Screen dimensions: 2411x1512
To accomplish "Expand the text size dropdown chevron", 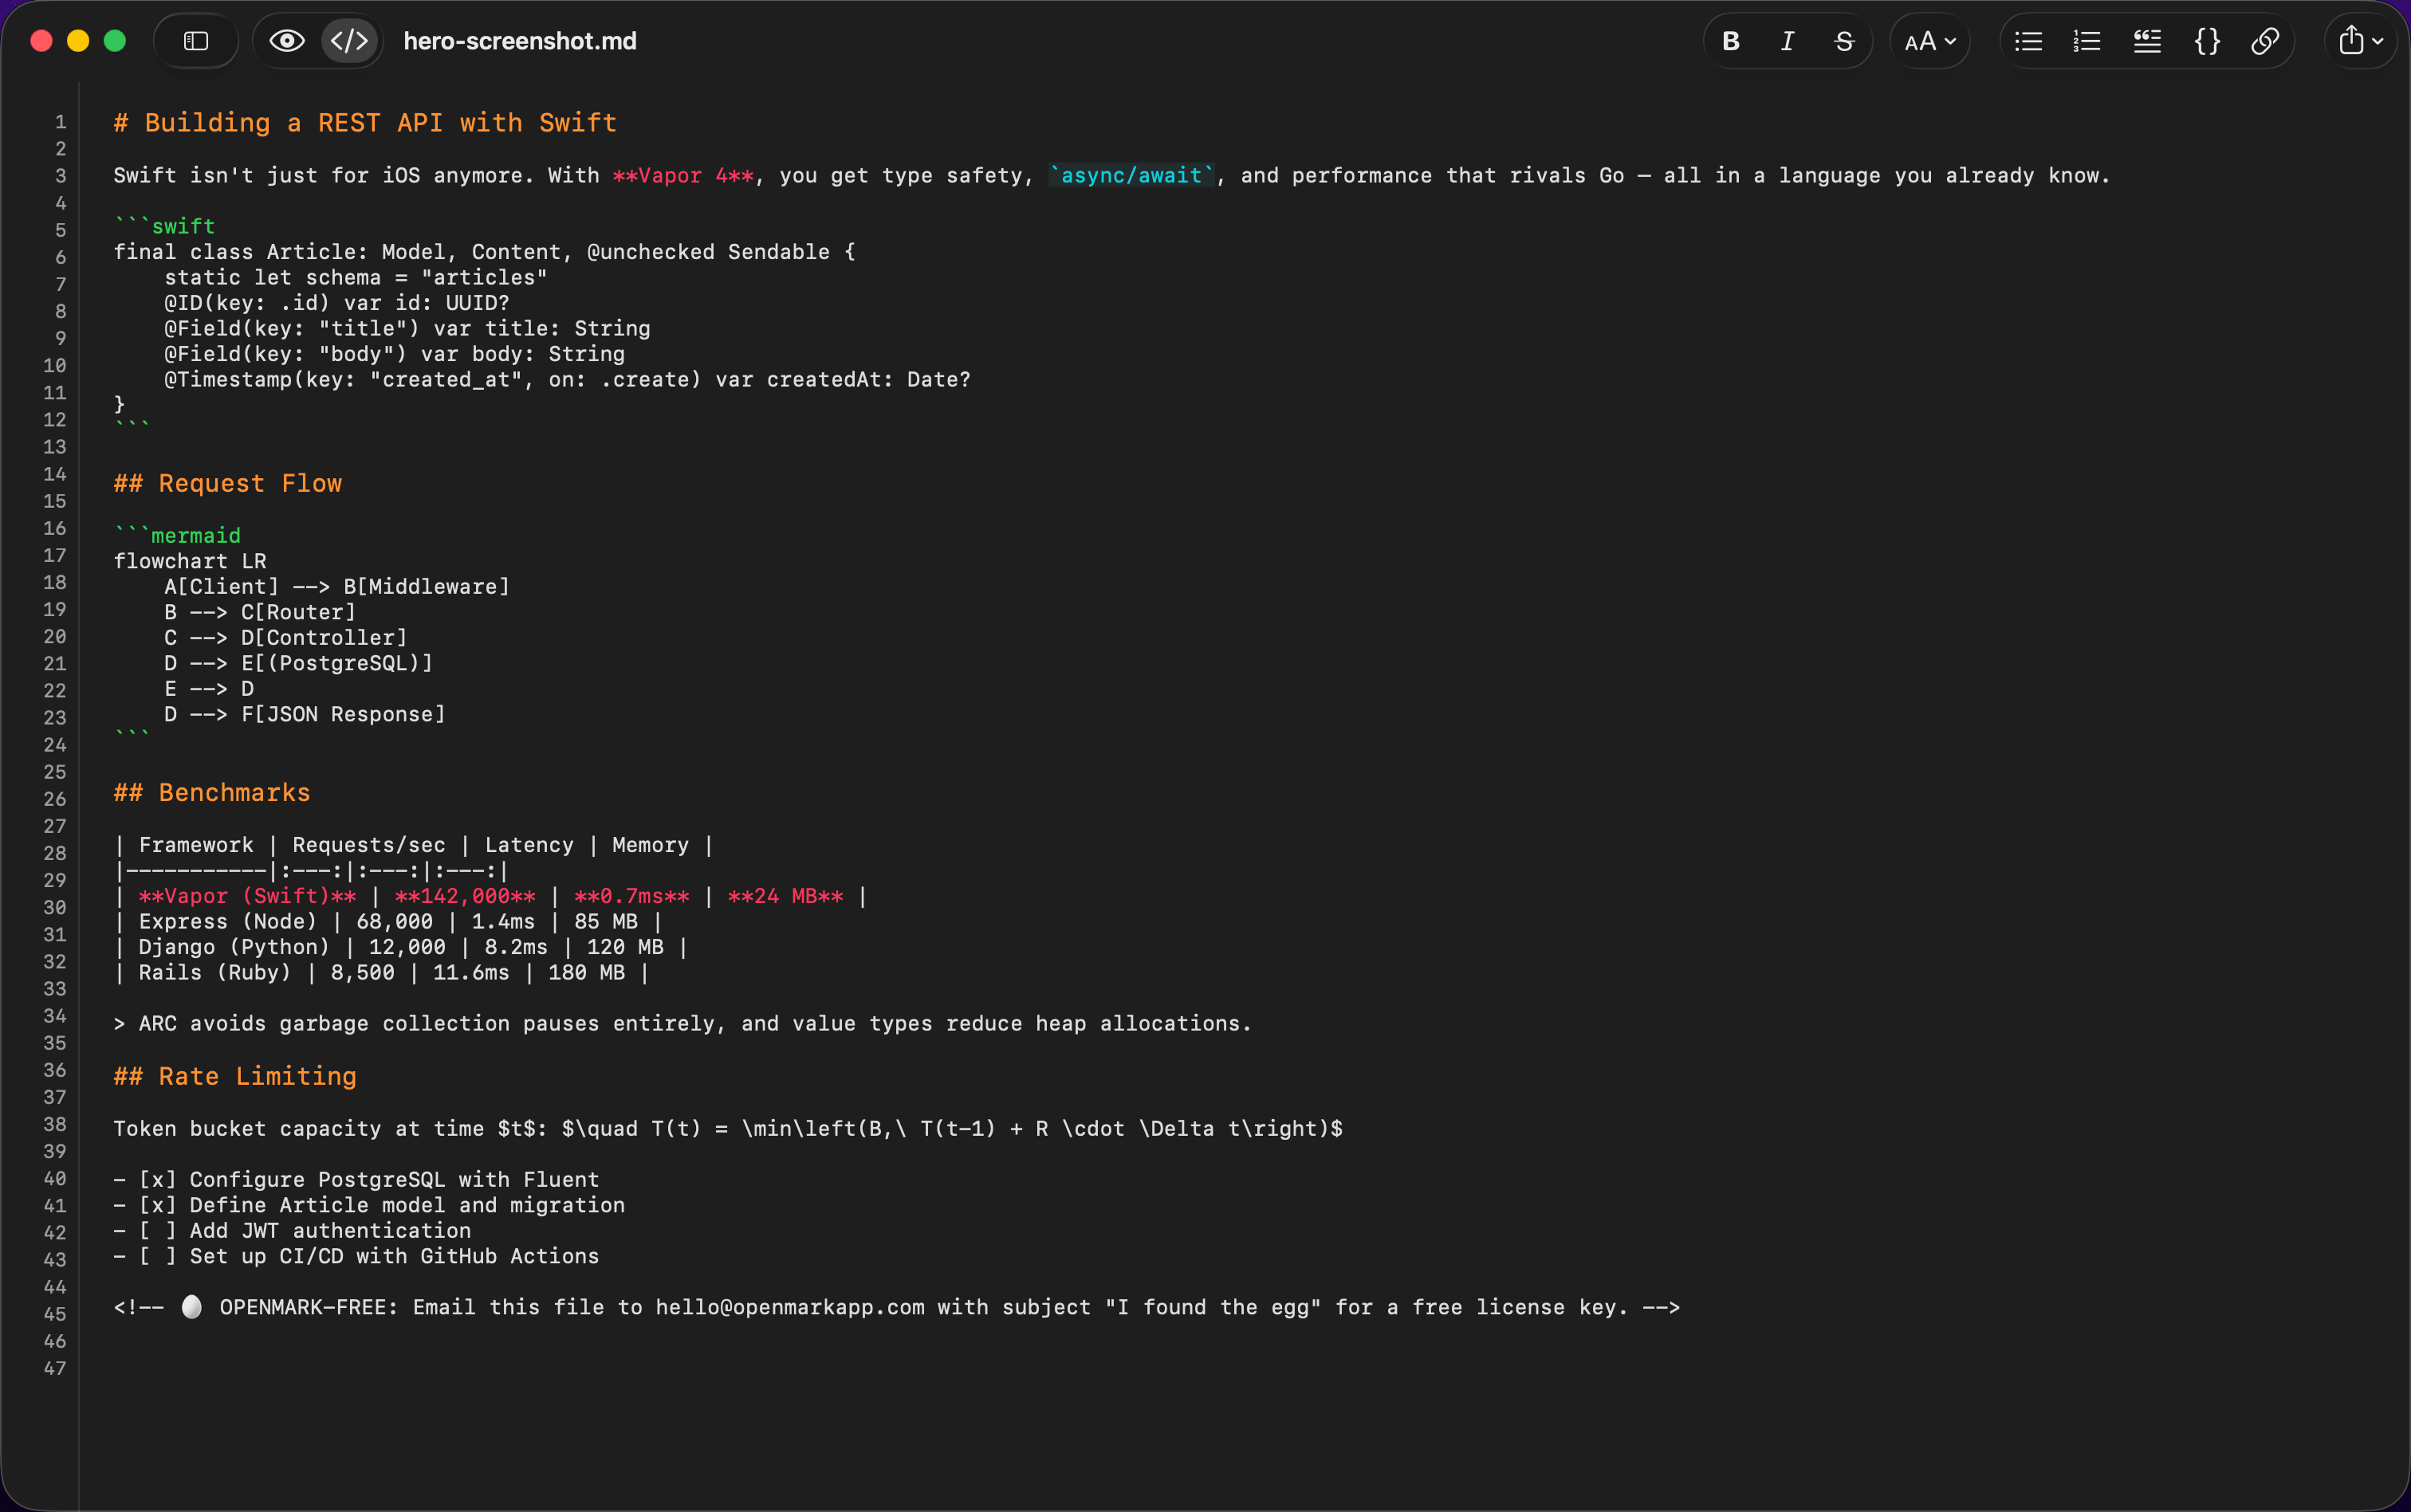I will click(1950, 42).
